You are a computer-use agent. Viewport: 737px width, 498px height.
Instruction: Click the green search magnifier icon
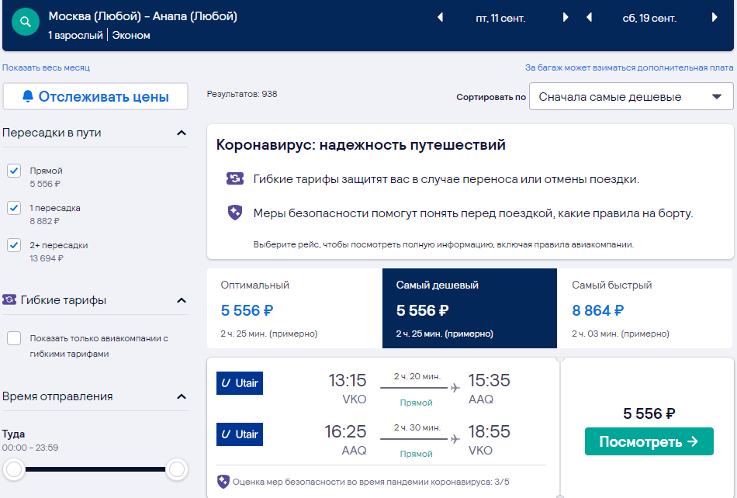[x=26, y=22]
